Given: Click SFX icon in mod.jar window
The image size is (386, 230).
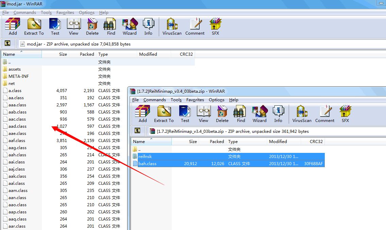Looking at the screenshot, I should (x=215, y=26).
